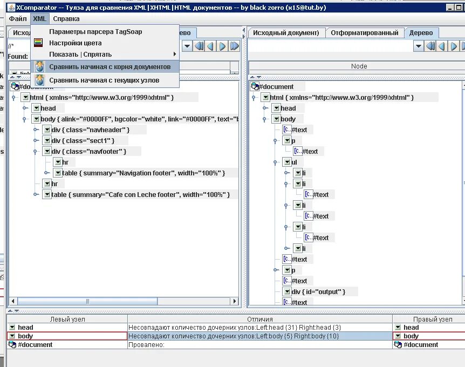This screenshot has width=465, height=367.
Task: Select body difference description row
Action: [x=260, y=336]
